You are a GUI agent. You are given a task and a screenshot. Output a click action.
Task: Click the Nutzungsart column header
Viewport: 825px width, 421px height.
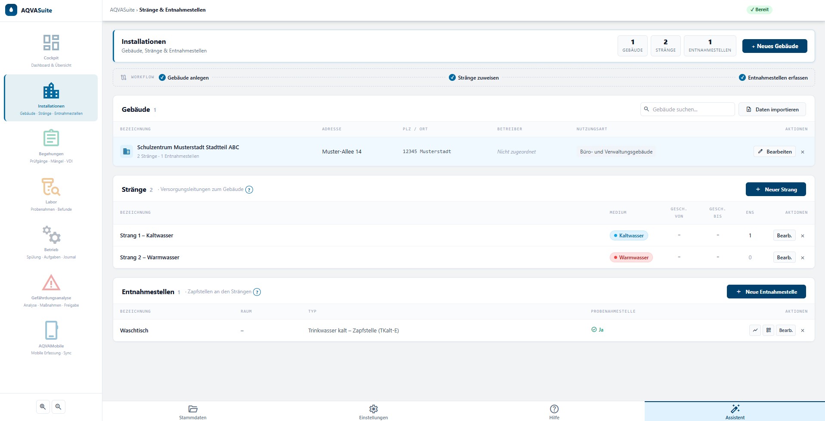coord(592,129)
